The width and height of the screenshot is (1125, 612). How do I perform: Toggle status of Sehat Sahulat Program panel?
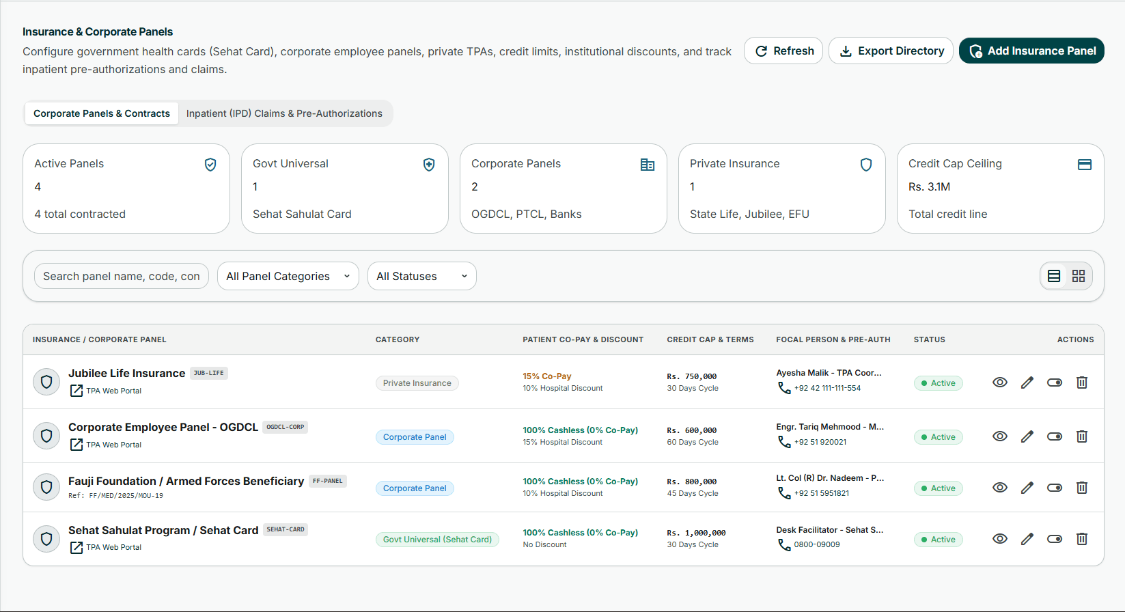(1055, 539)
